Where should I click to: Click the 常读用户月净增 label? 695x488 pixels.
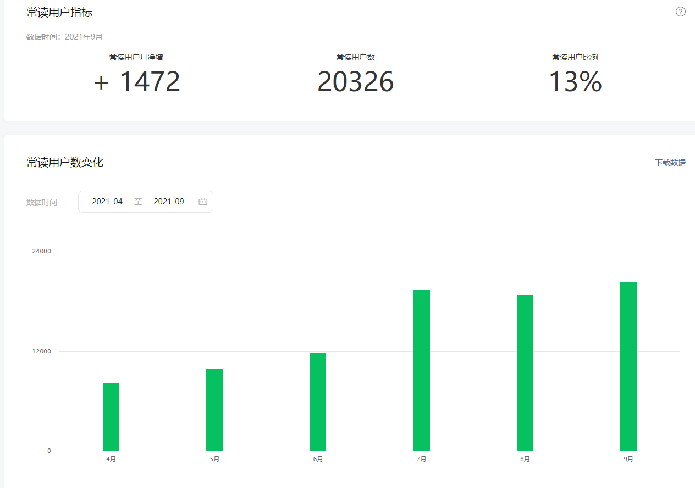click(x=136, y=57)
